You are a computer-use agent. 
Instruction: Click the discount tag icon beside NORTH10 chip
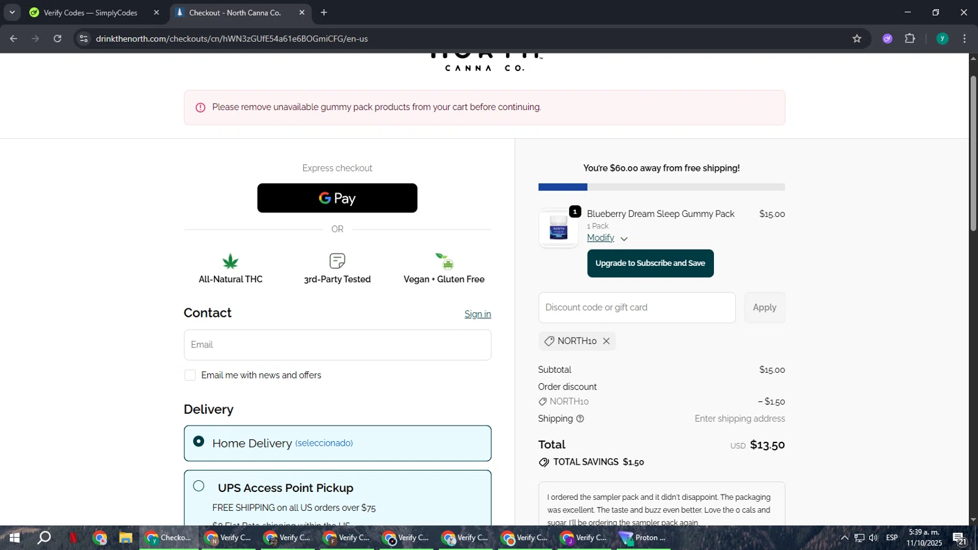[549, 341]
